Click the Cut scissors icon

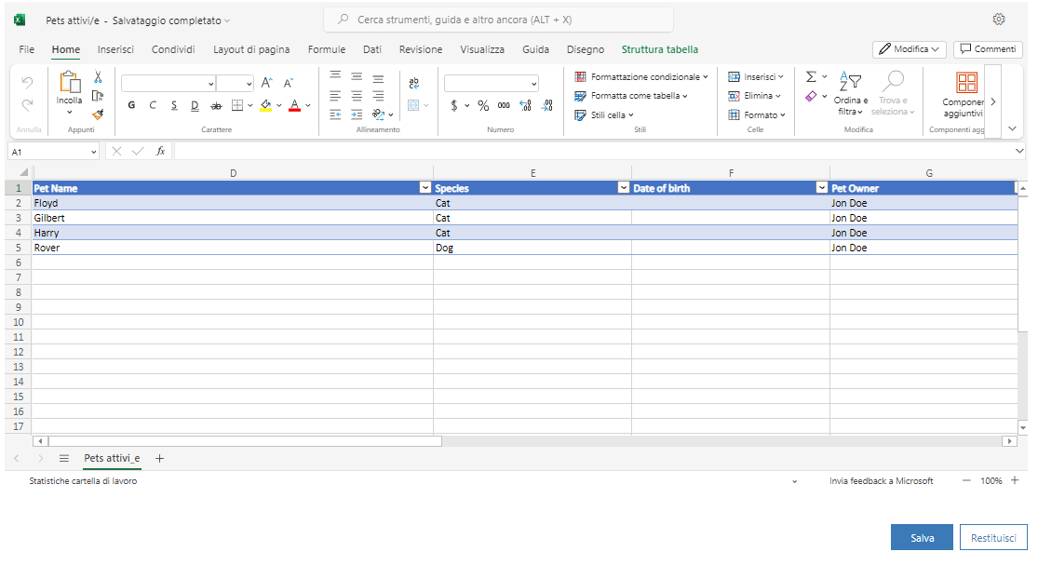tap(98, 77)
